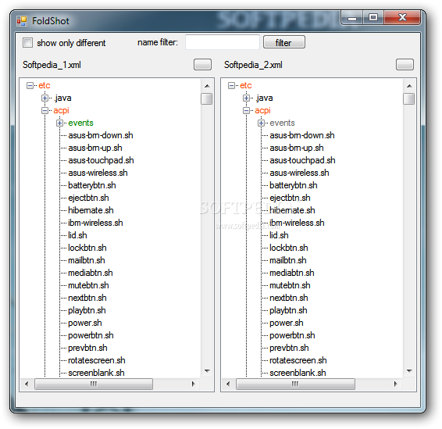Screen dimensions: 442x429
Task: Select mailbtn.sh in the right tree
Action: (x=288, y=260)
